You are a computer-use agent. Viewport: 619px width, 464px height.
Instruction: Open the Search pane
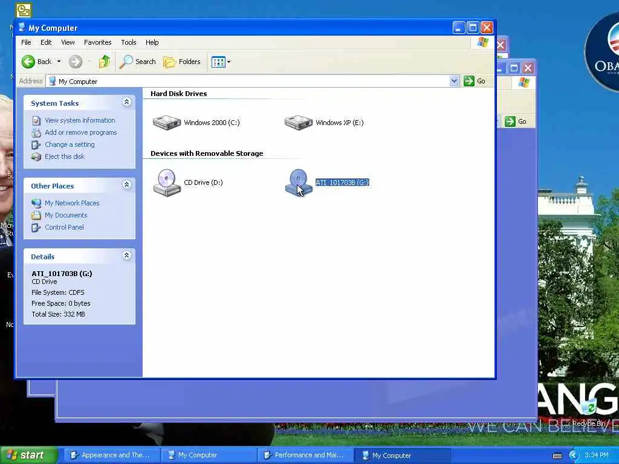tap(137, 62)
